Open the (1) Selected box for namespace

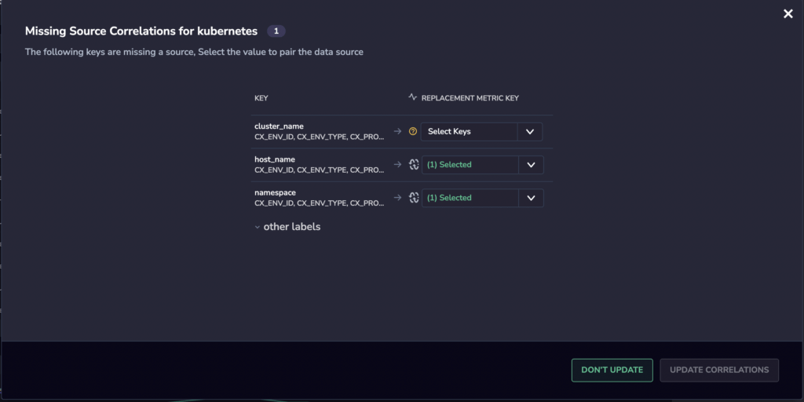(470, 198)
